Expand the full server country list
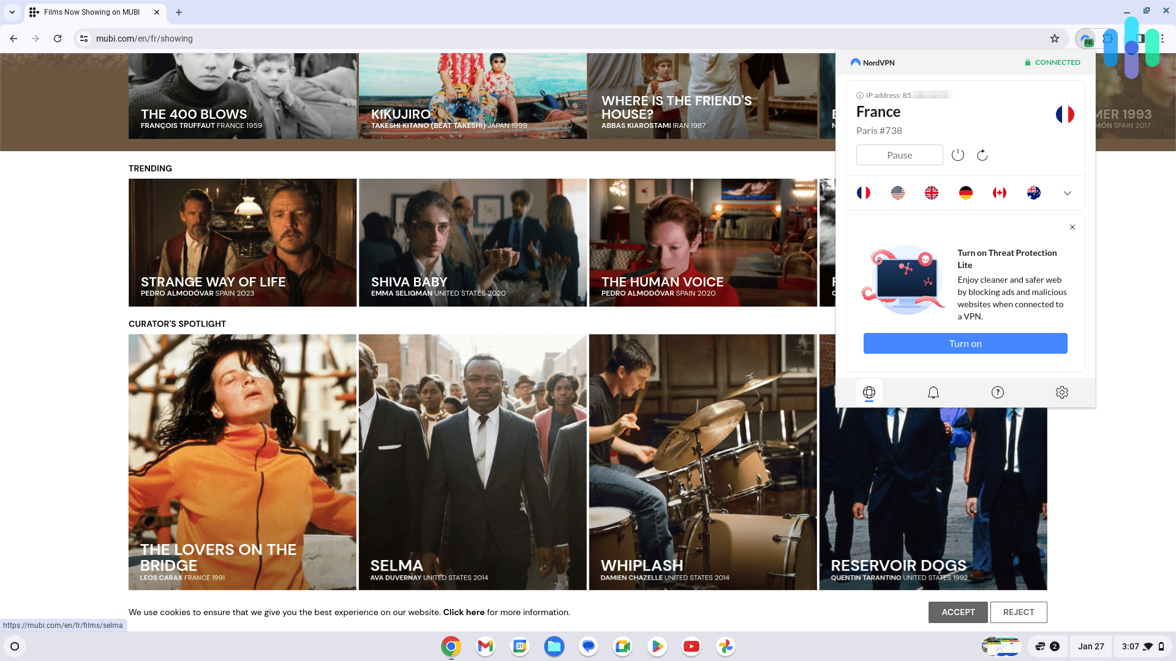 pyautogui.click(x=1068, y=193)
